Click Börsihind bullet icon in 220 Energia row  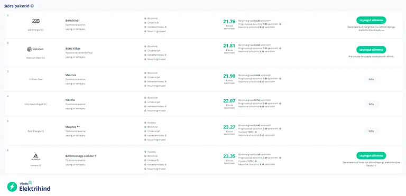click(145, 18)
